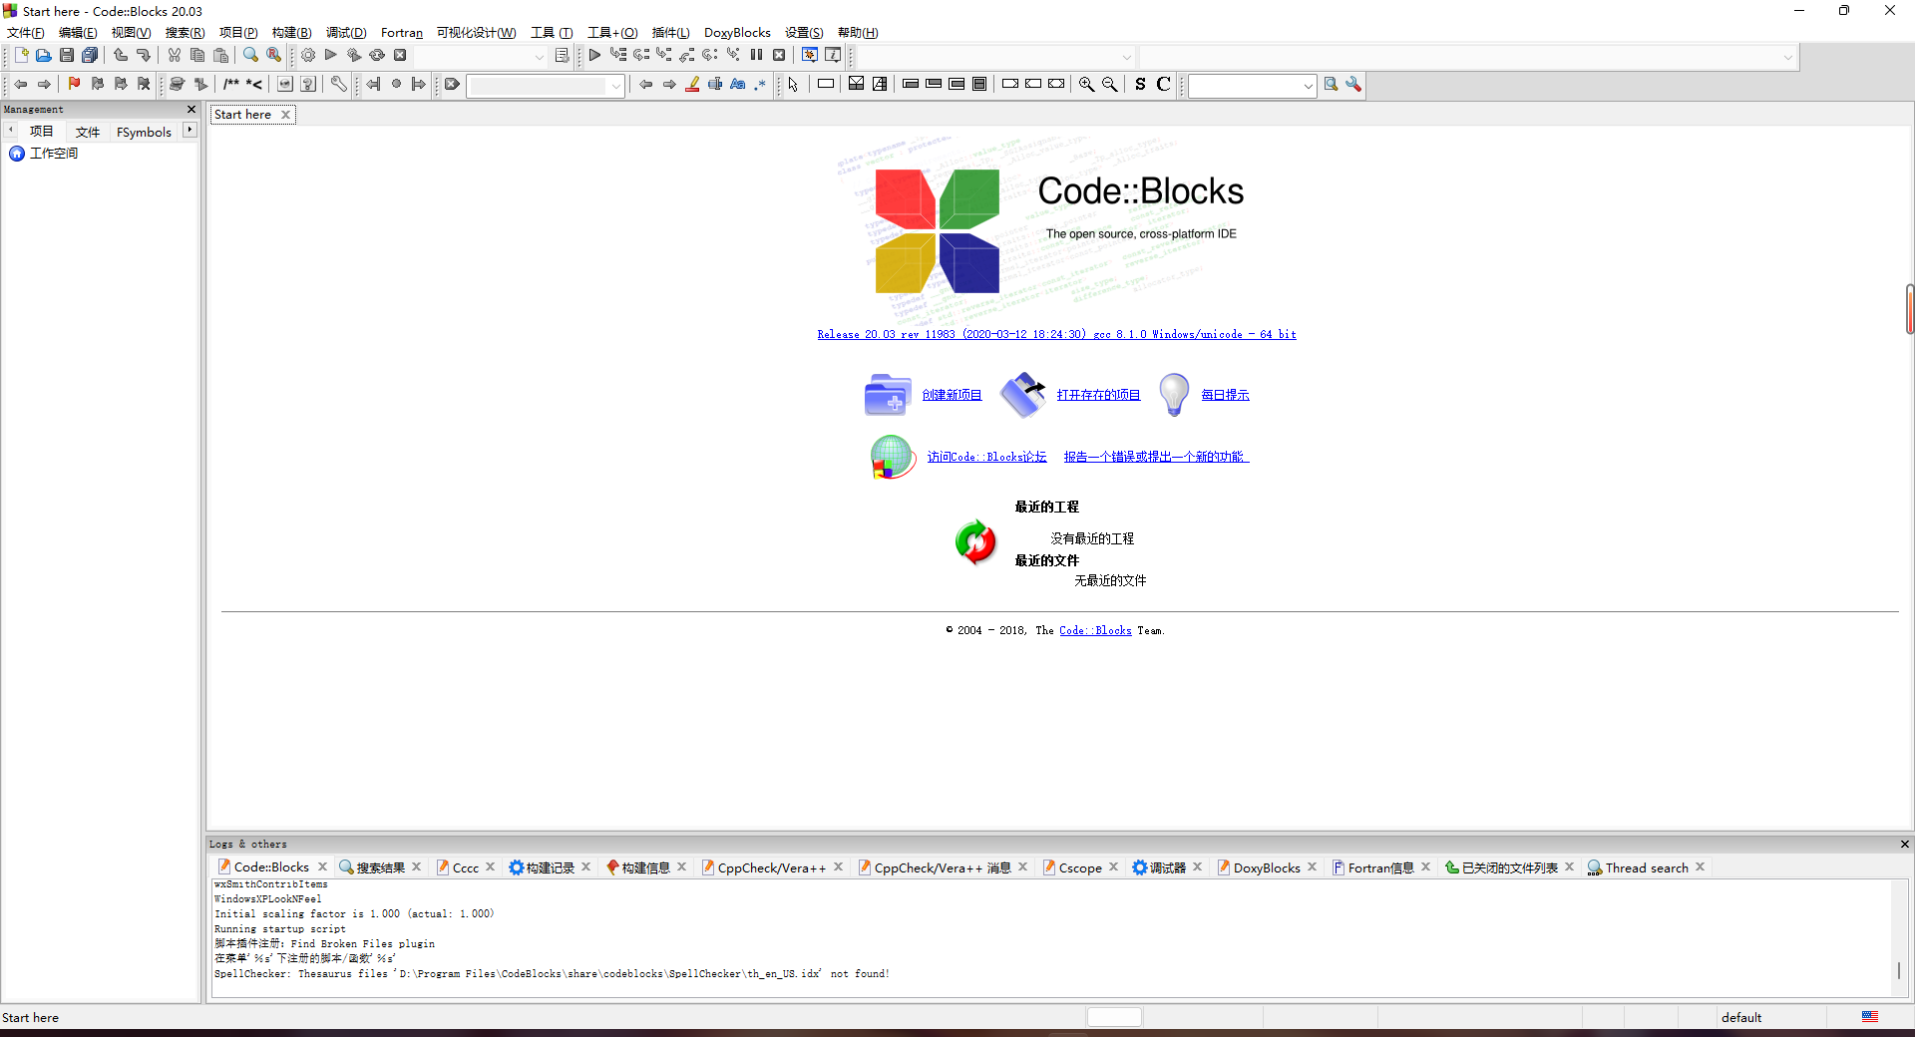Toggle Match case (Aa) in incremental search
The width and height of the screenshot is (1915, 1037).
pos(738,85)
